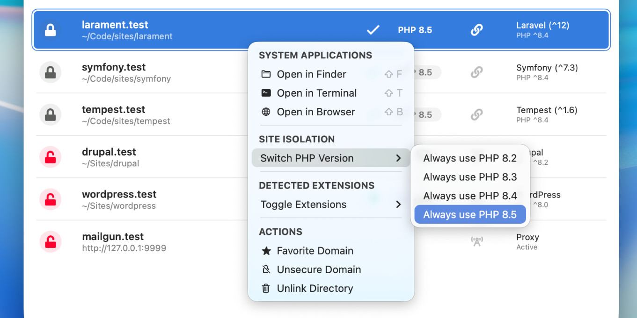Select Unlink Directory in the Actions section
Screen dimensions: 637x318
pos(331,288)
